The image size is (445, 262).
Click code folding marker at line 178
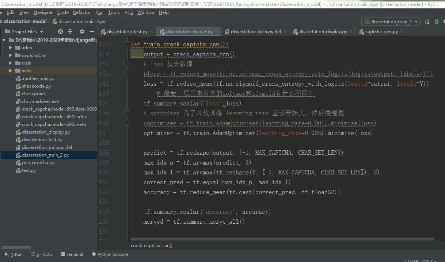tap(127, 45)
